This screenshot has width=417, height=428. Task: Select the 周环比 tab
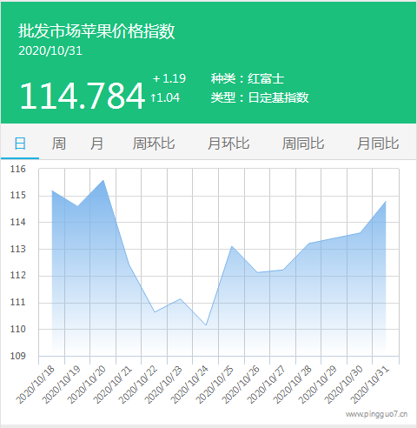click(x=154, y=144)
